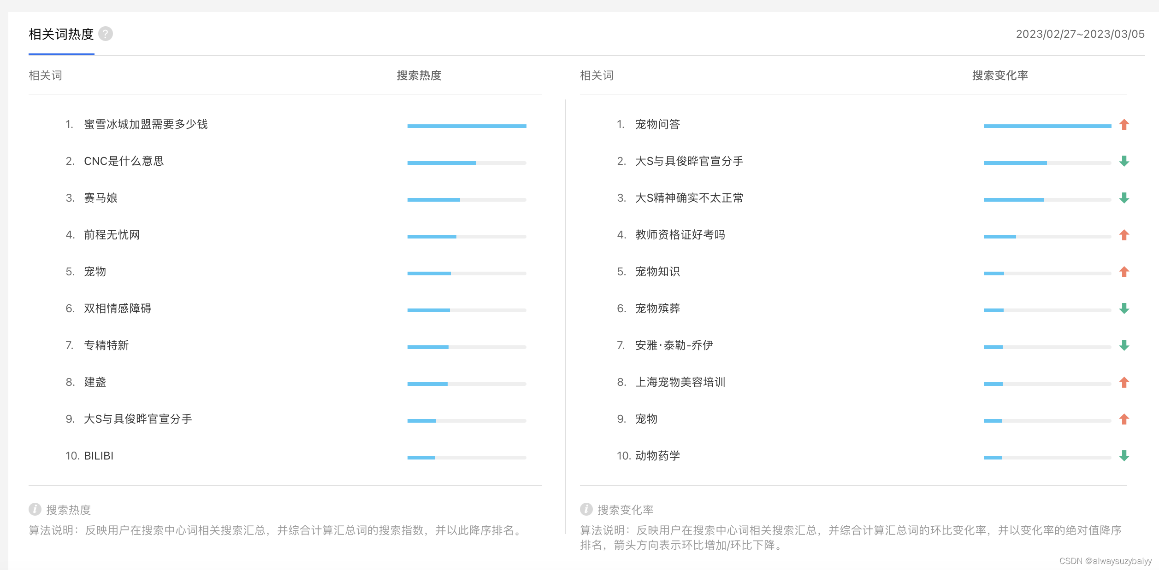1159x570 pixels.
Task: Click the 双相情感障碍 keyword
Action: (x=118, y=308)
